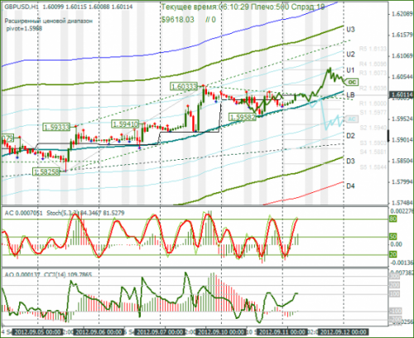The width and height of the screenshot is (414, 338).
Task: Select the S5 1.5844 support level
Action: (373, 167)
